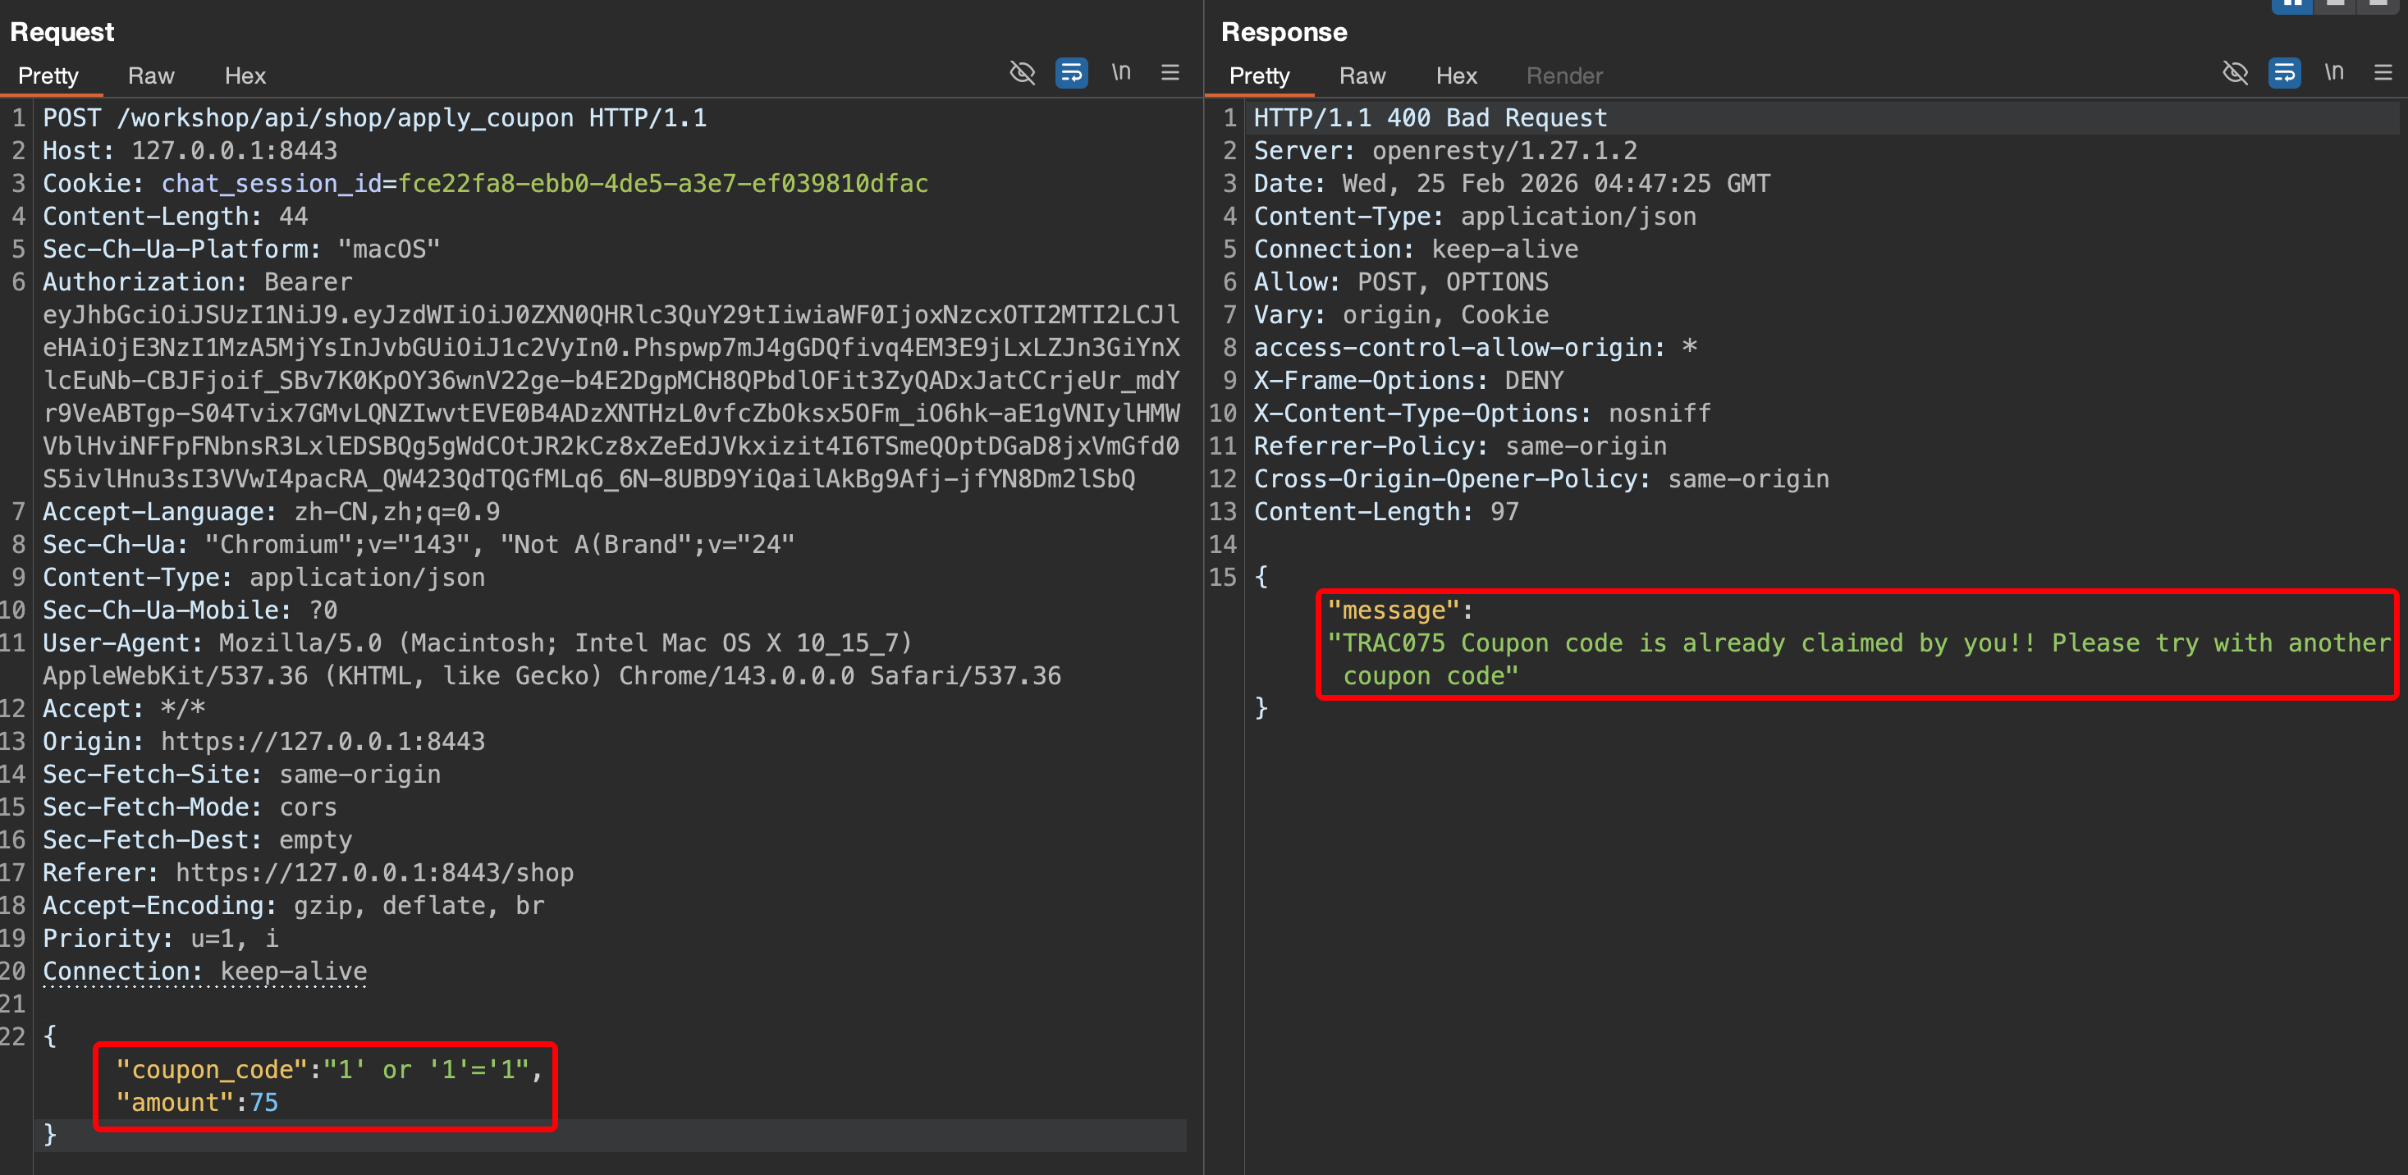Switch Request view to Hex tab
2408x1175 pixels.
click(245, 75)
